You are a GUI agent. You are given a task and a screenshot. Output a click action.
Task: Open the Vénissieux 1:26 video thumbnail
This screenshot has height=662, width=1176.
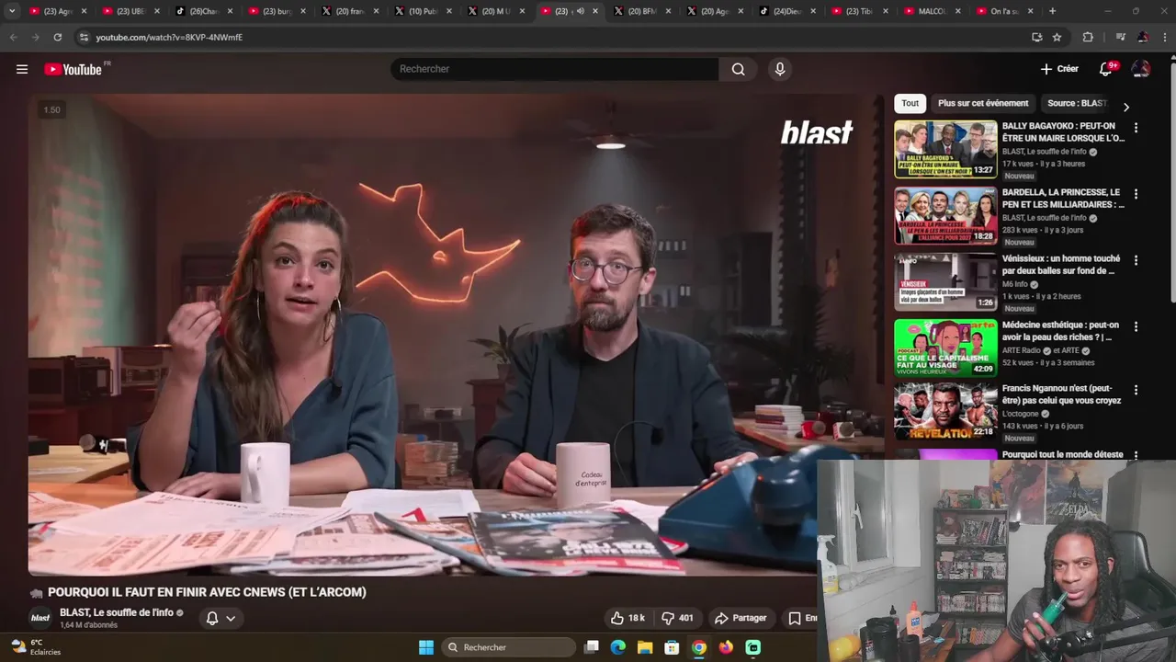pos(945,282)
